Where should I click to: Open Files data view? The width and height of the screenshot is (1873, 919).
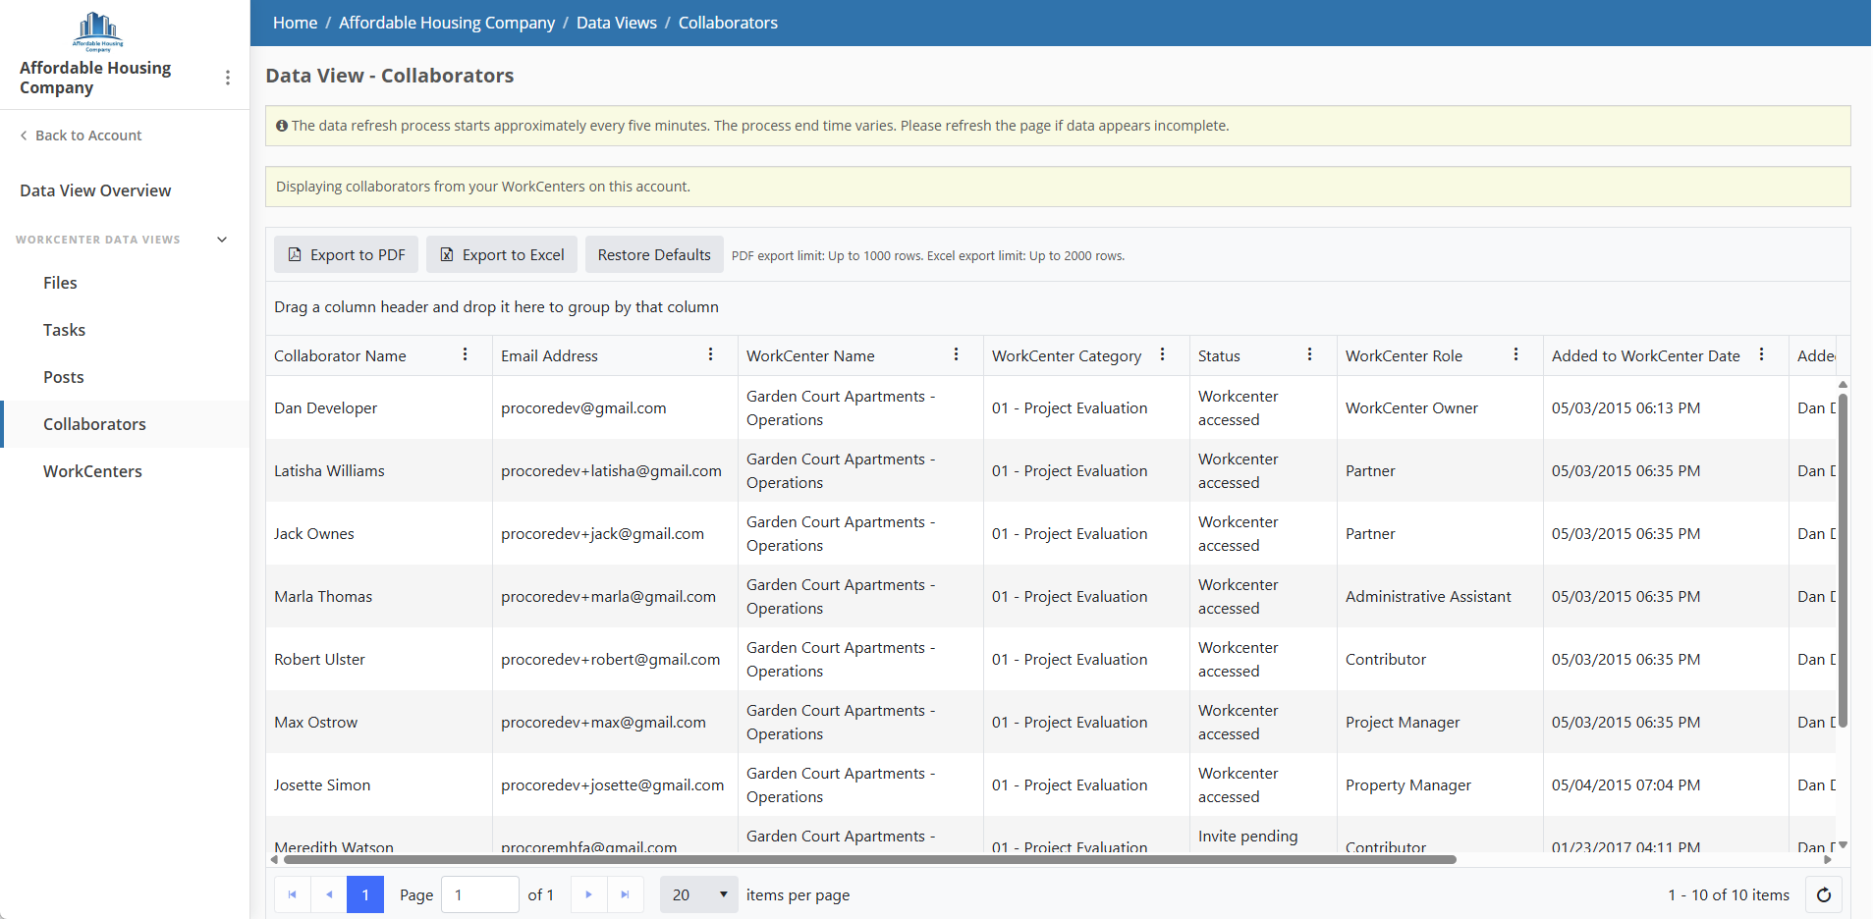(60, 283)
